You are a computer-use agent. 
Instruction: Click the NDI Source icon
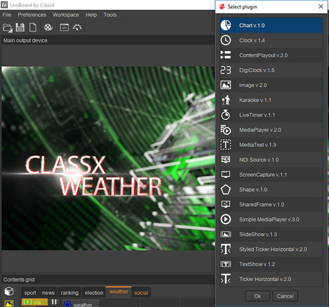click(226, 159)
